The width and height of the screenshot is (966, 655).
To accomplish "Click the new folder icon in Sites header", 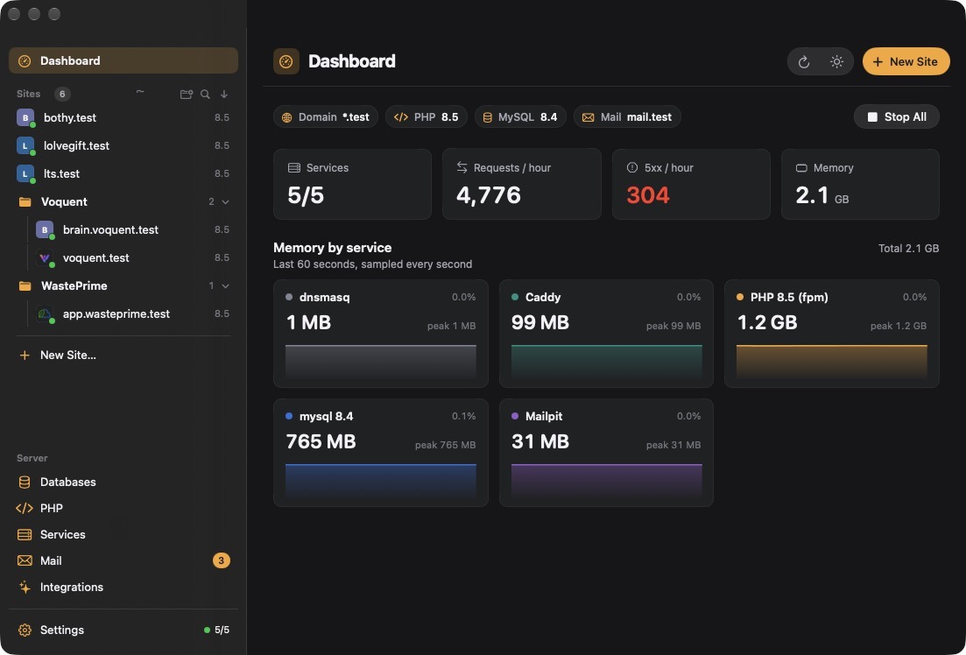I will click(x=186, y=95).
